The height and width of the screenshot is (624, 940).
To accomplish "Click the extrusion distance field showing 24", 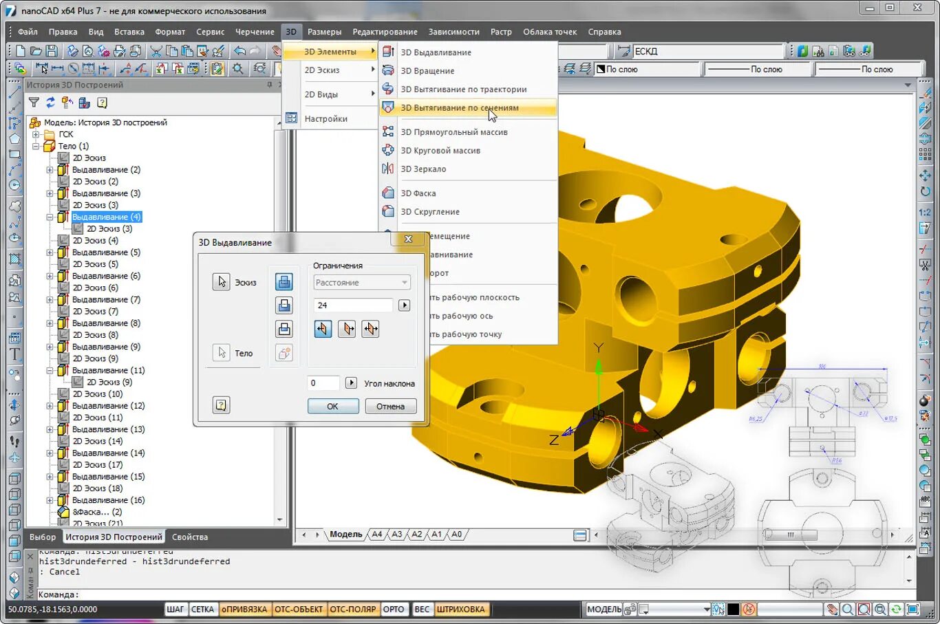I will pyautogui.click(x=352, y=305).
